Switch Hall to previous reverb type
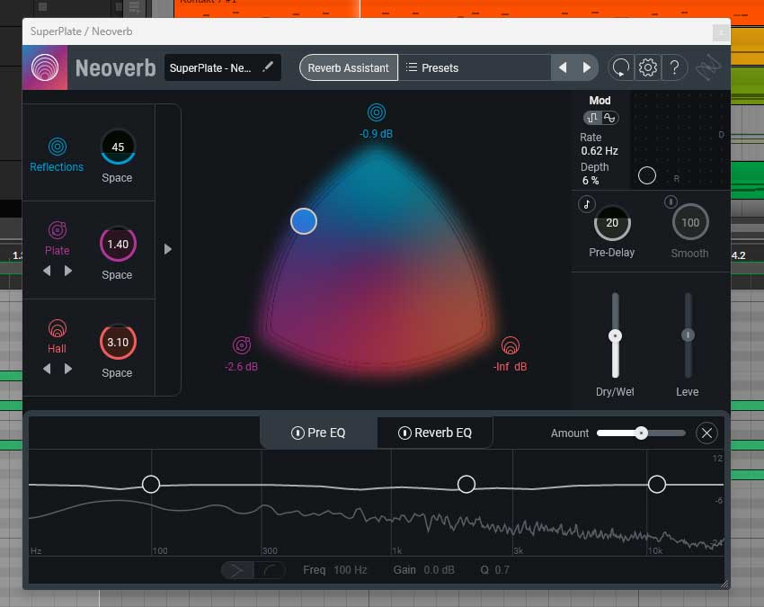Image resolution: width=764 pixels, height=607 pixels. [47, 369]
